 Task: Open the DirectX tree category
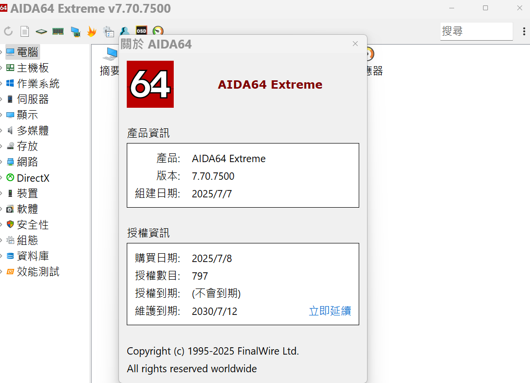coord(28,178)
